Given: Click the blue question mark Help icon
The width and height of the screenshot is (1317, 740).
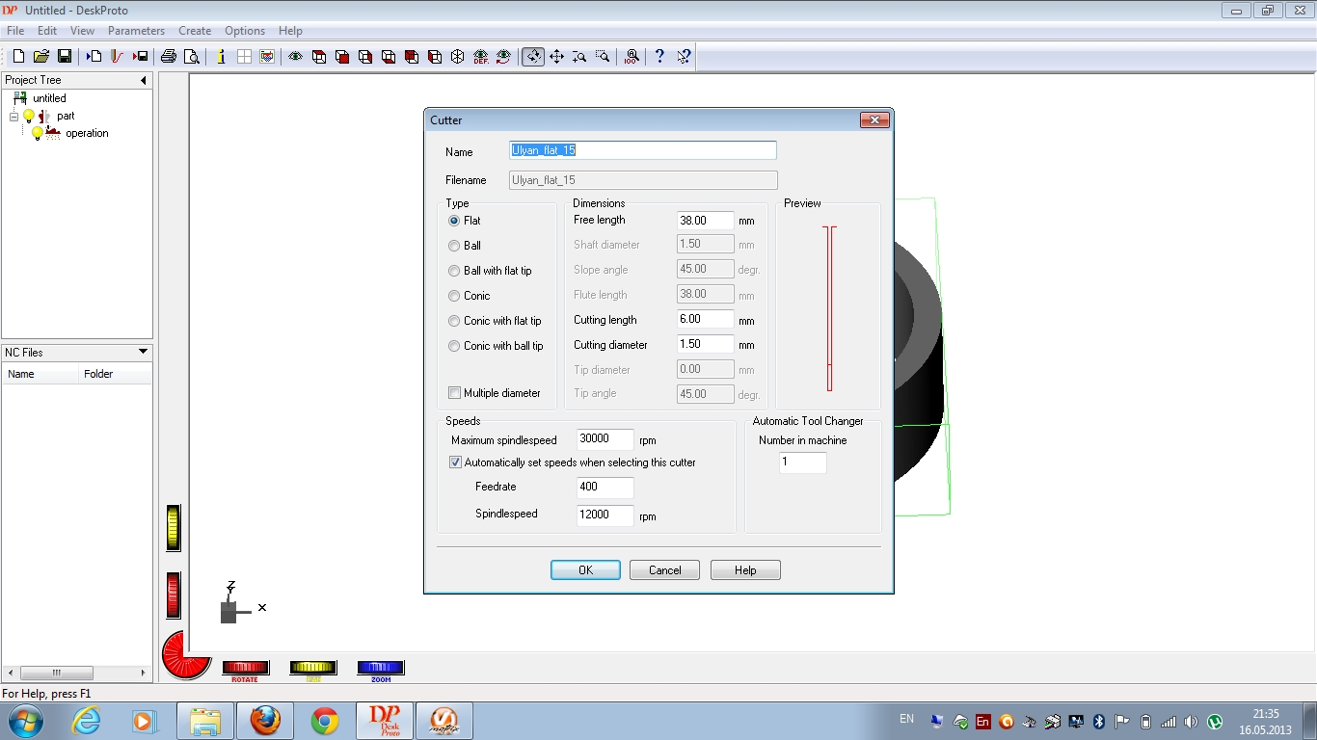Looking at the screenshot, I should click(x=659, y=57).
